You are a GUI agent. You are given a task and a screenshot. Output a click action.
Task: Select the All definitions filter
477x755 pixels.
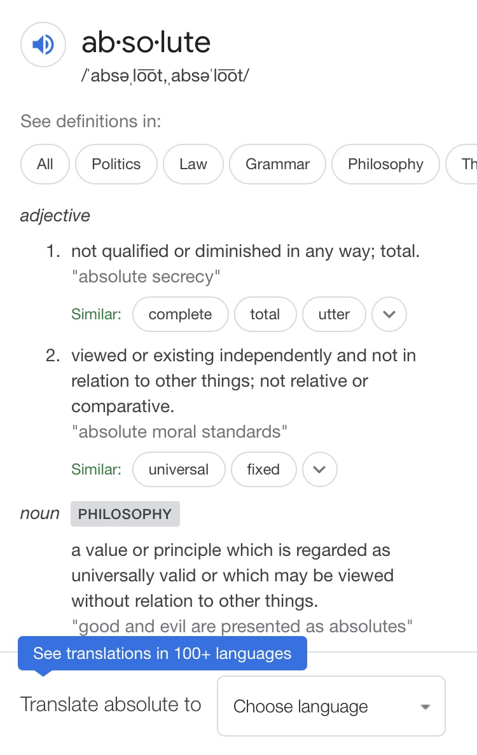coord(45,164)
